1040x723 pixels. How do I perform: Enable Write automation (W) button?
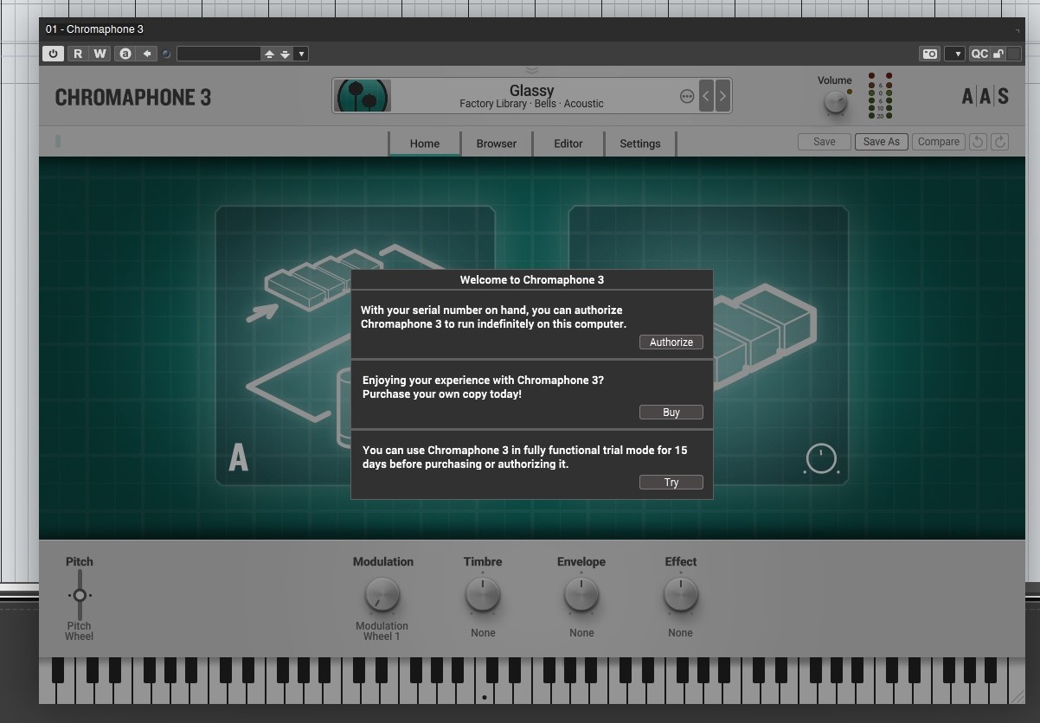tap(100, 54)
